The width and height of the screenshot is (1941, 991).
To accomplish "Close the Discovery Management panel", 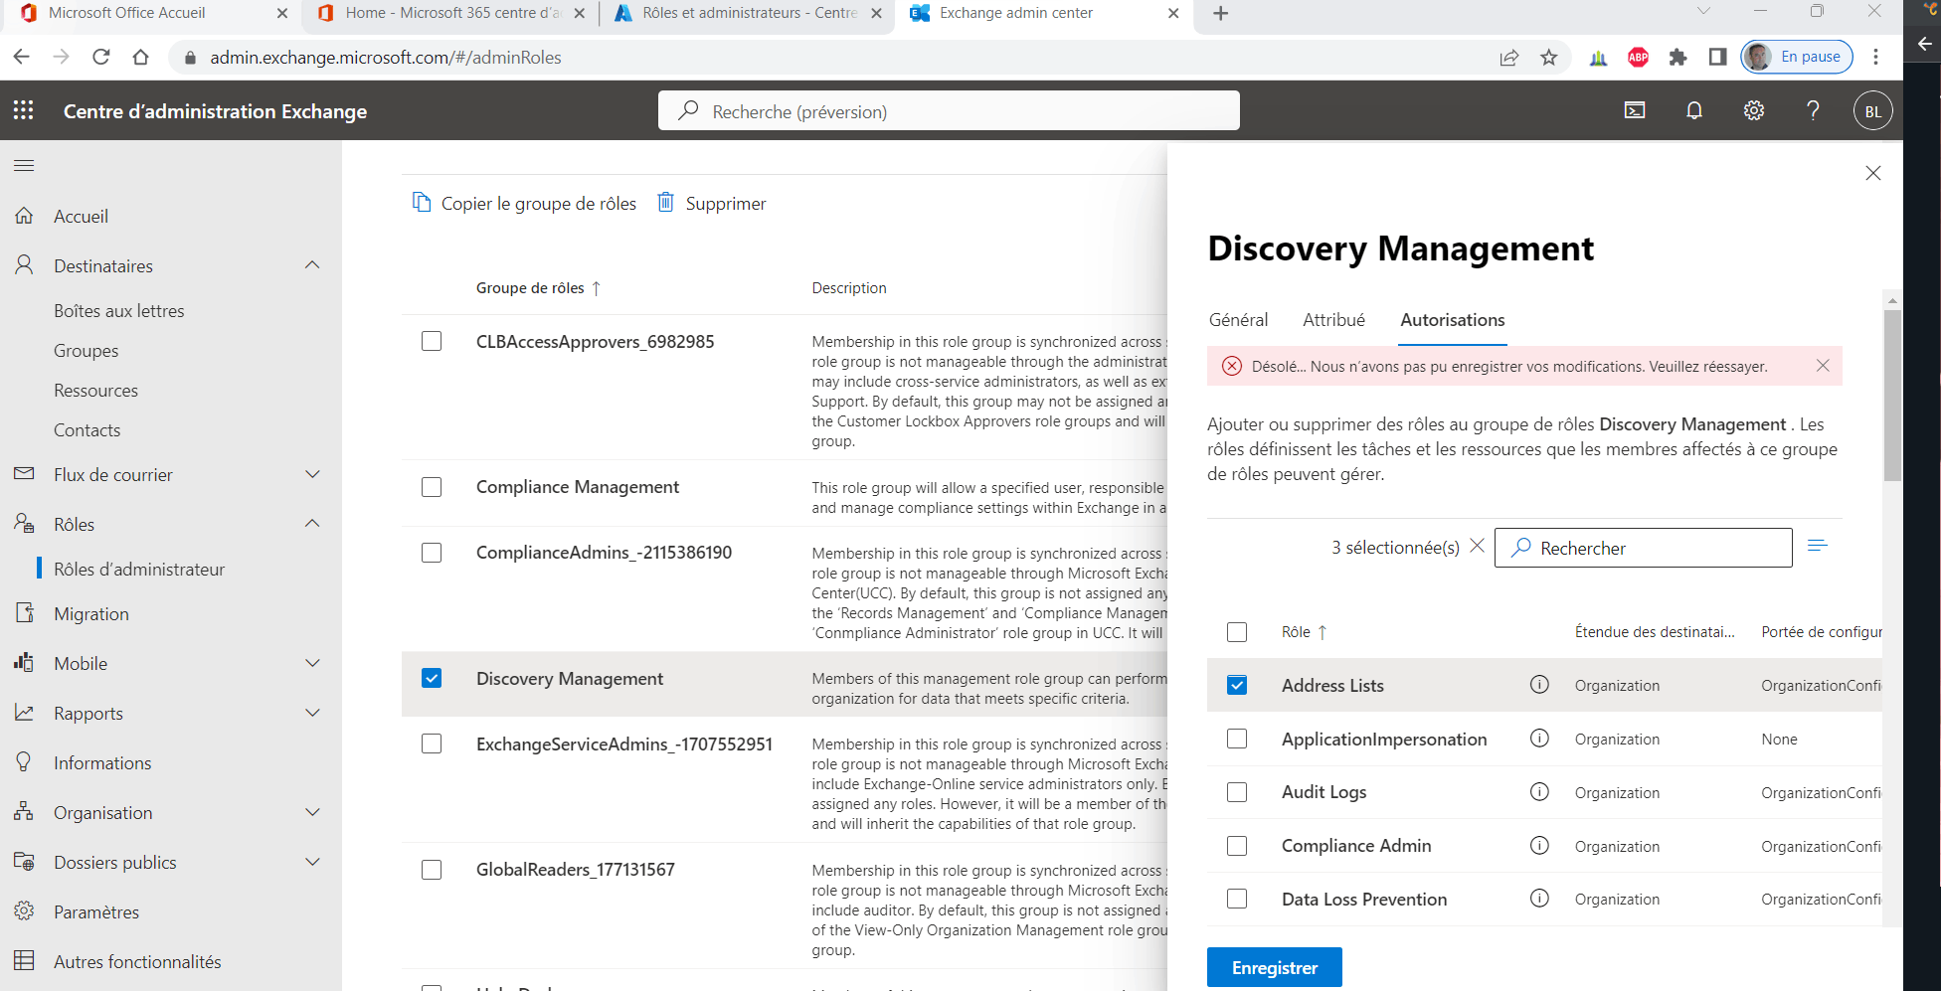I will [1873, 173].
